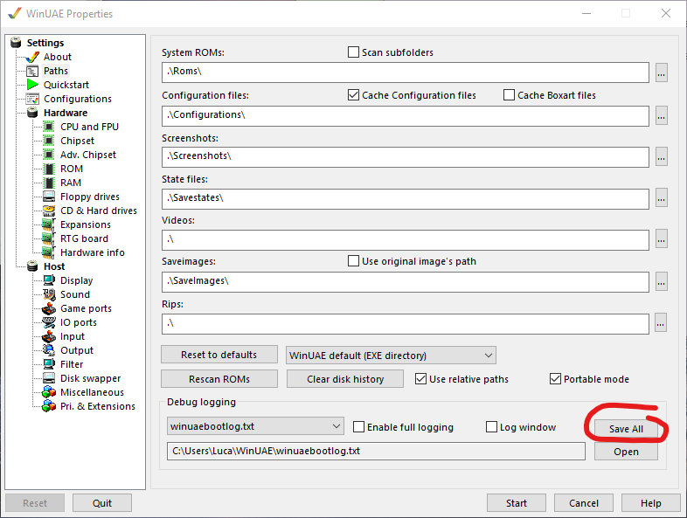Click the Cancel button

point(584,503)
